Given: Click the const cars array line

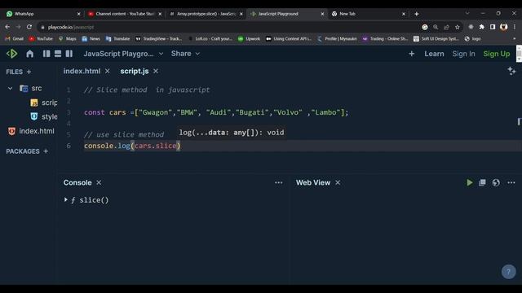Looking at the screenshot, I should coord(216,112).
